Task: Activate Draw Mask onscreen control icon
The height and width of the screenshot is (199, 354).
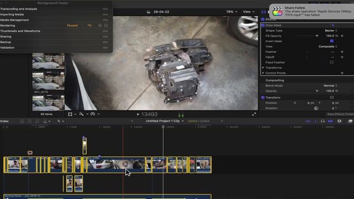Action: tap(333, 25)
